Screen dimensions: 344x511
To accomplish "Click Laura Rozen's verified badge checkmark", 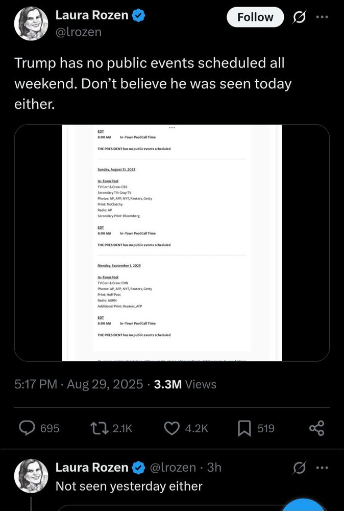I will click(139, 14).
